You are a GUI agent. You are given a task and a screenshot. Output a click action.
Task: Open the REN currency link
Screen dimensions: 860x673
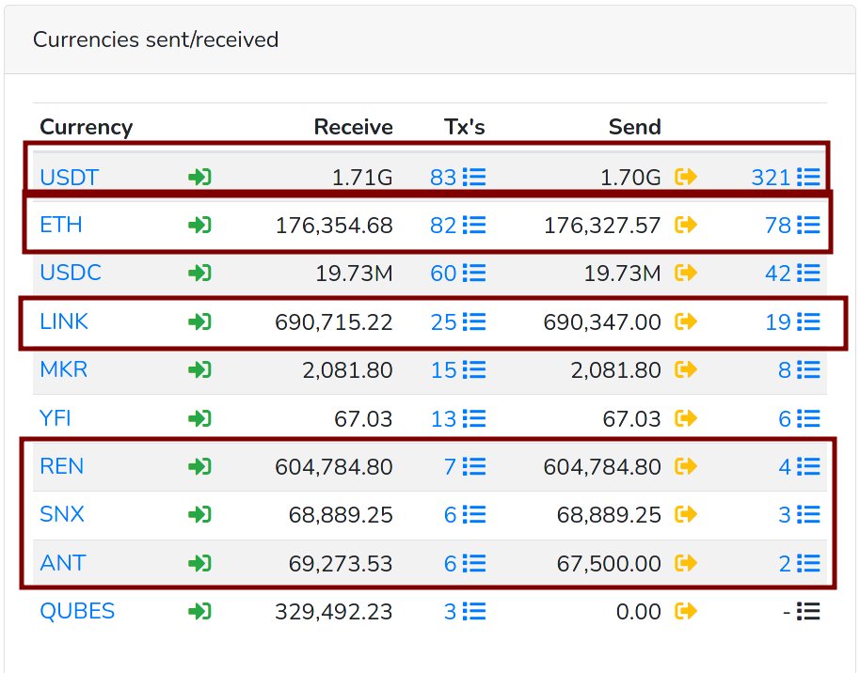click(x=62, y=467)
